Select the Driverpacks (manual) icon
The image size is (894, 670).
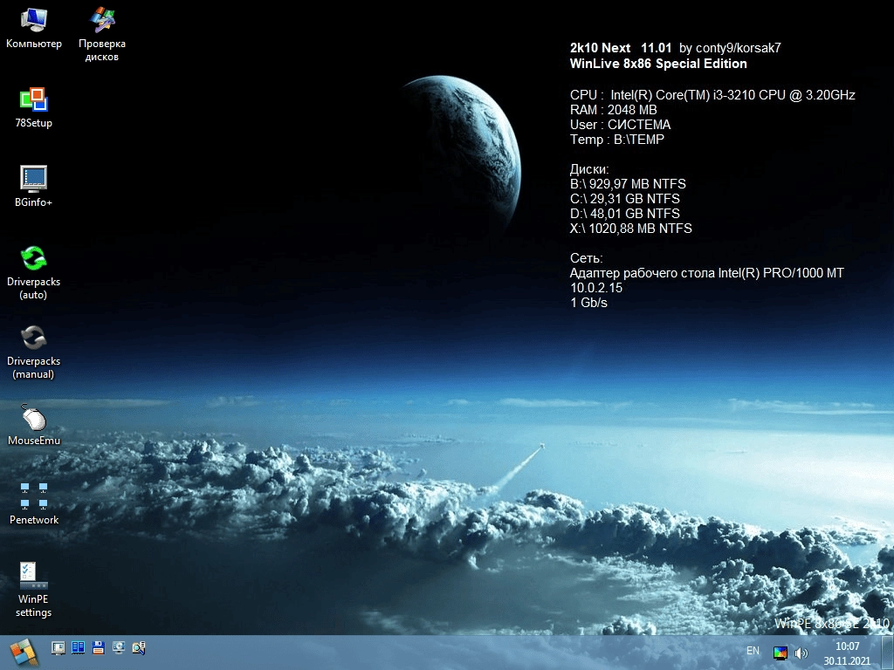point(34,352)
